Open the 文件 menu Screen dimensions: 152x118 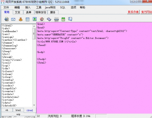pyautogui.click(x=6, y=8)
